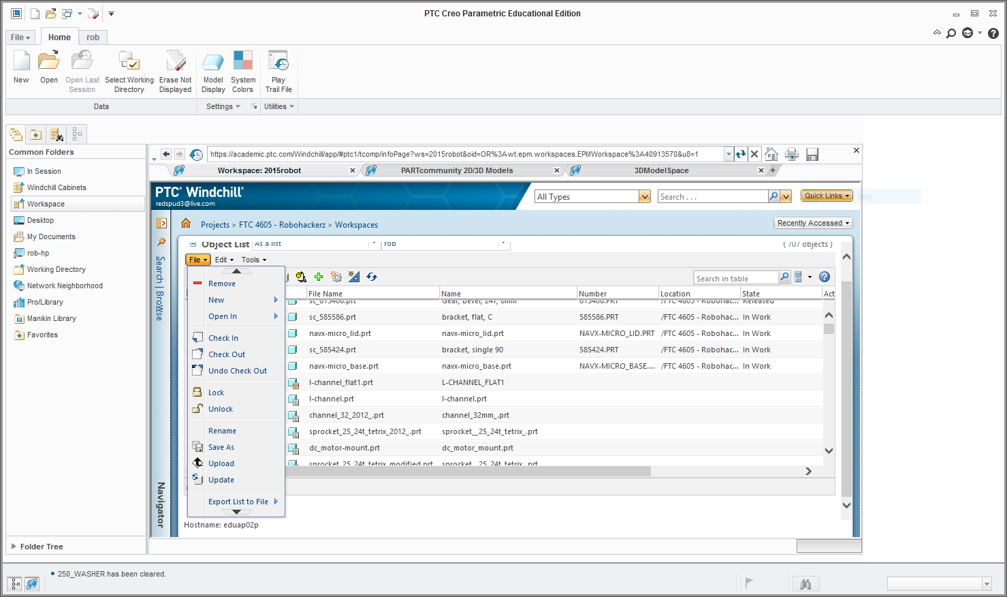
Task: Choose Undo Check Out from the menu
Action: pyautogui.click(x=236, y=371)
